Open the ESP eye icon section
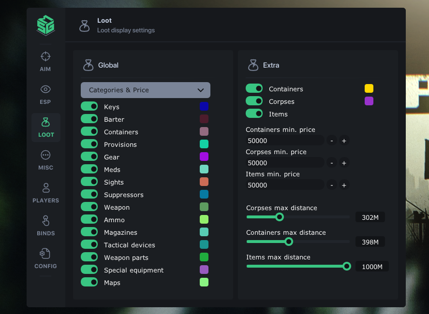429x314 pixels. [45, 89]
